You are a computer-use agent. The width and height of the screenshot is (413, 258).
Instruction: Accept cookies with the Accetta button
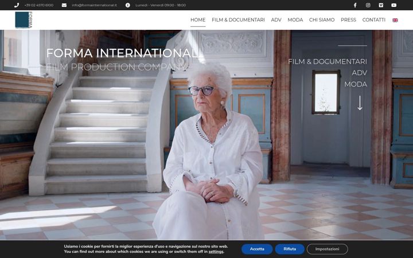[x=257, y=249]
